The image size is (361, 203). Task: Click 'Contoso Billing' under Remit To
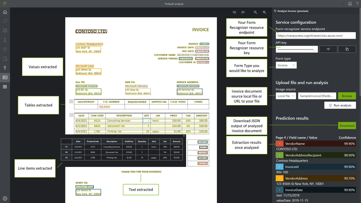point(85,187)
